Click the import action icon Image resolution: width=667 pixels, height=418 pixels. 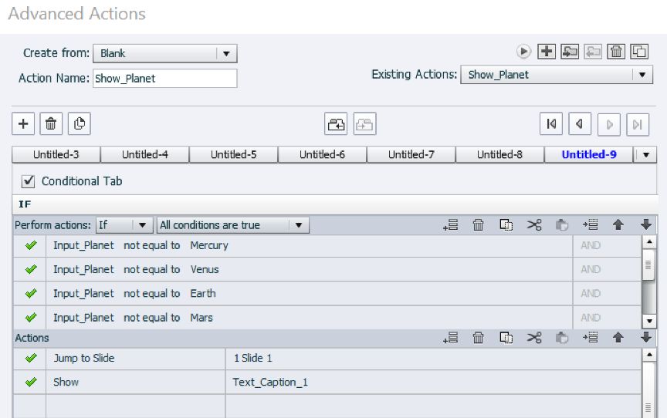(570, 52)
